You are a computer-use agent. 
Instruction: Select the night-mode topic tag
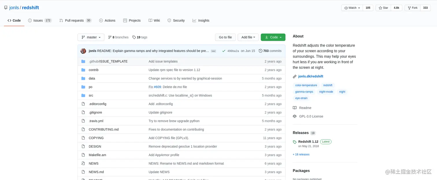pos(326,92)
